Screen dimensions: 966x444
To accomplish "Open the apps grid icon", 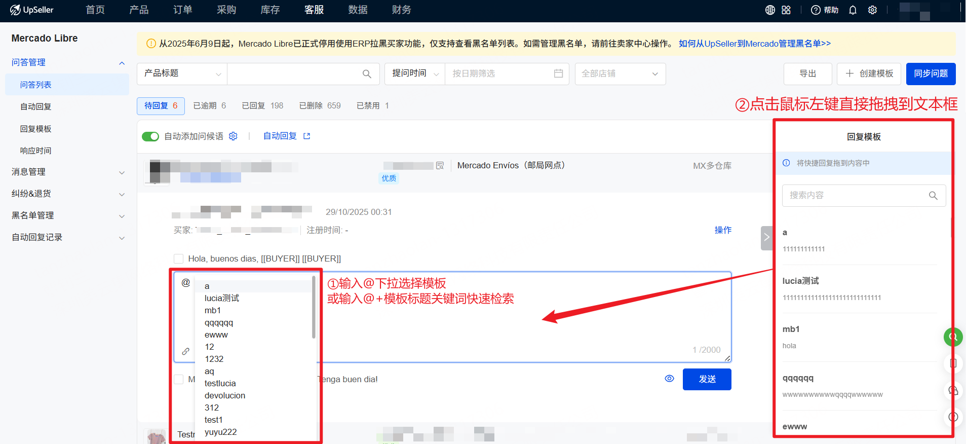I will [786, 10].
